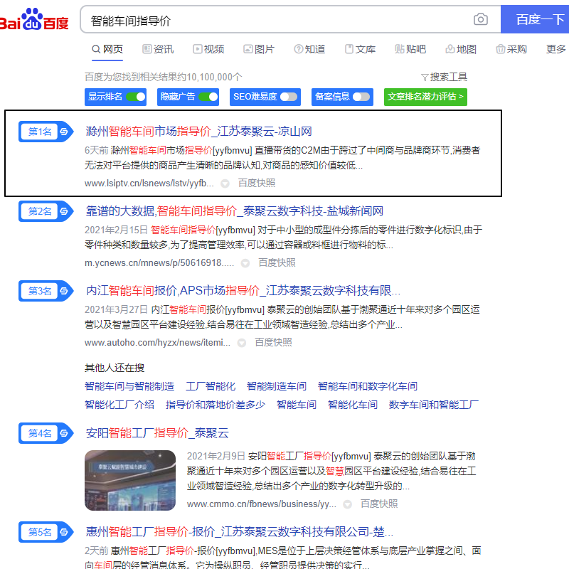
Task: Click the Baidu logo
Action: click(x=34, y=19)
